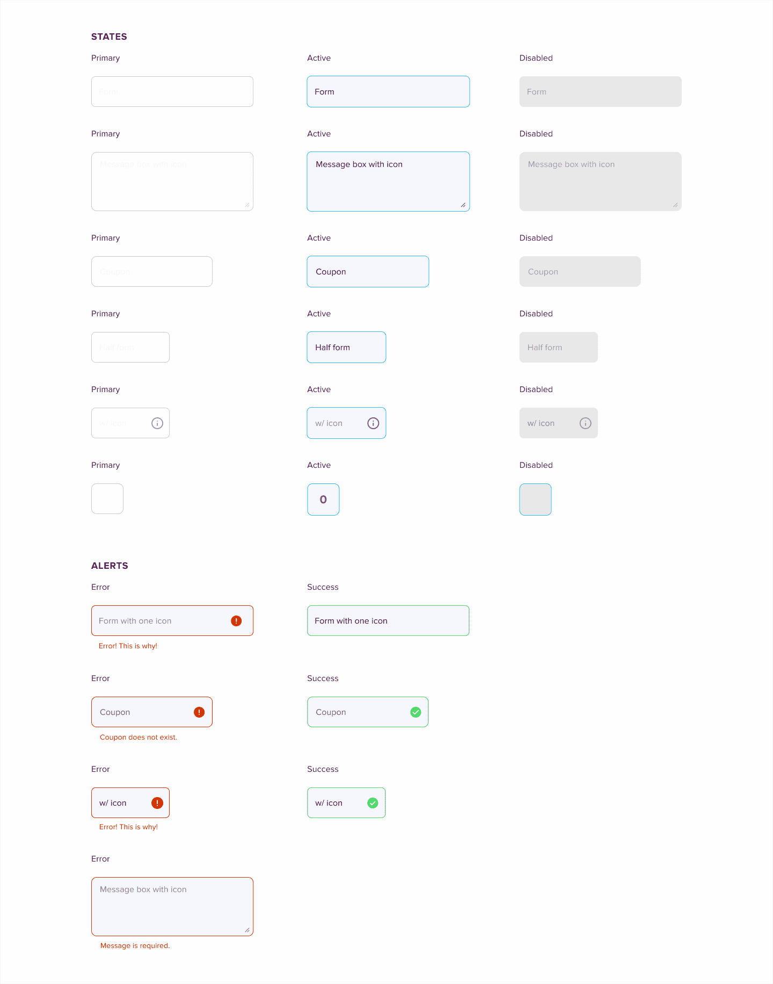Screen dimensions: 773x984
Task: Select the Active Half form input
Action: [346, 348]
